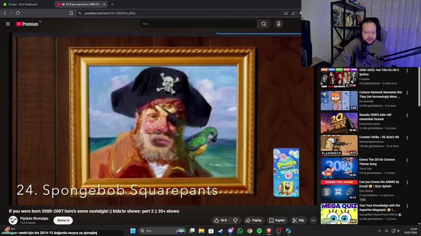Open options for 2000-2025 Her Yılın video
This screenshot has width=421, height=236.
coord(407,70)
